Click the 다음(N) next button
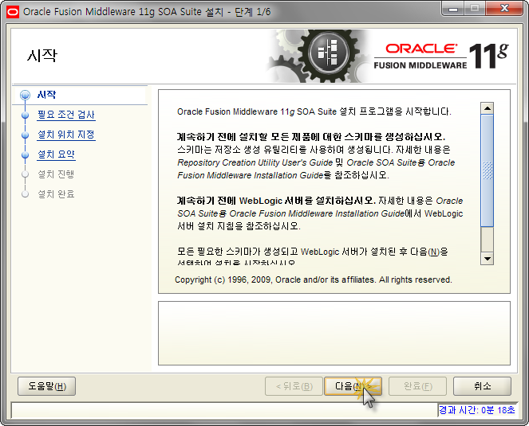The height and width of the screenshot is (426, 529). pos(353,386)
